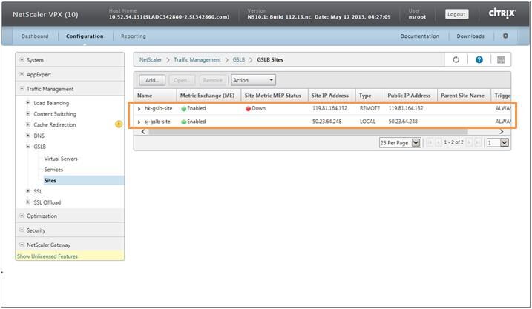The width and height of the screenshot is (532, 309).
Task: Switch to the Configuration tab
Action: (x=85, y=36)
